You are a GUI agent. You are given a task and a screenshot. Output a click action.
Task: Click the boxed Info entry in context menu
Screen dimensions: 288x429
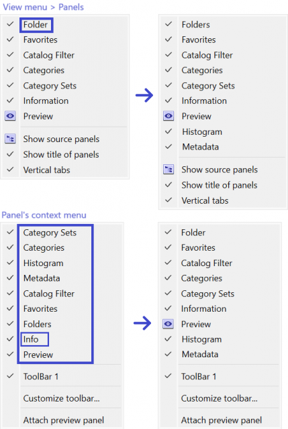[x=35, y=339]
